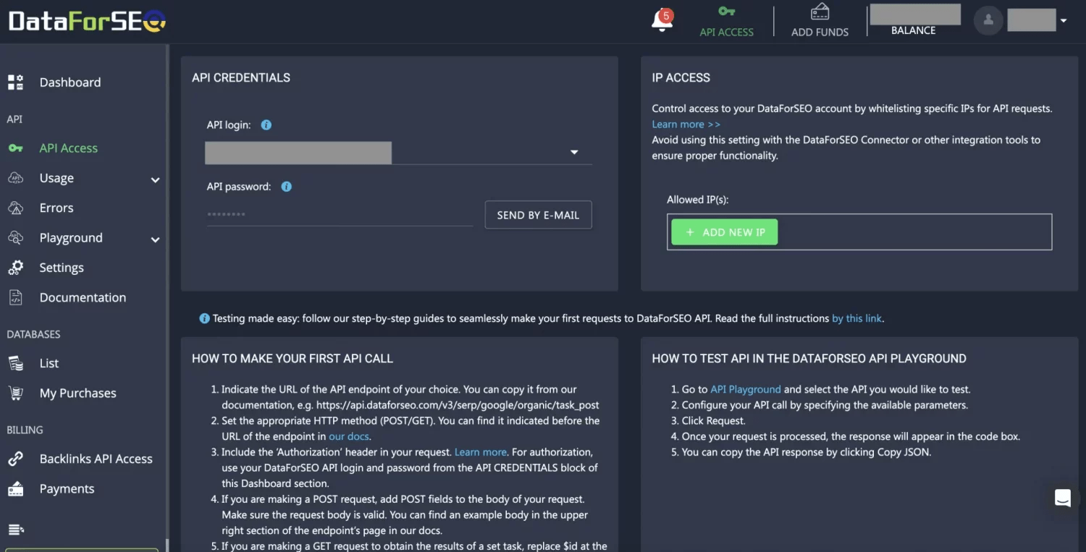Click the 'Allowed IP(s):' label
This screenshot has height=552, width=1086.
click(x=697, y=200)
